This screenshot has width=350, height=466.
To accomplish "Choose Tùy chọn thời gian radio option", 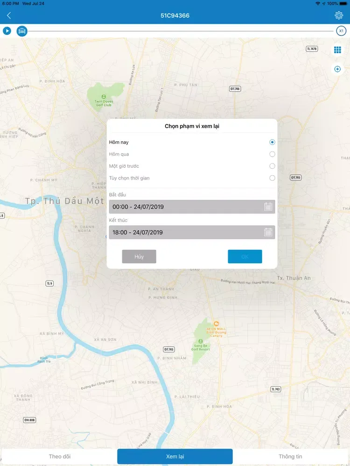I will pos(272,178).
